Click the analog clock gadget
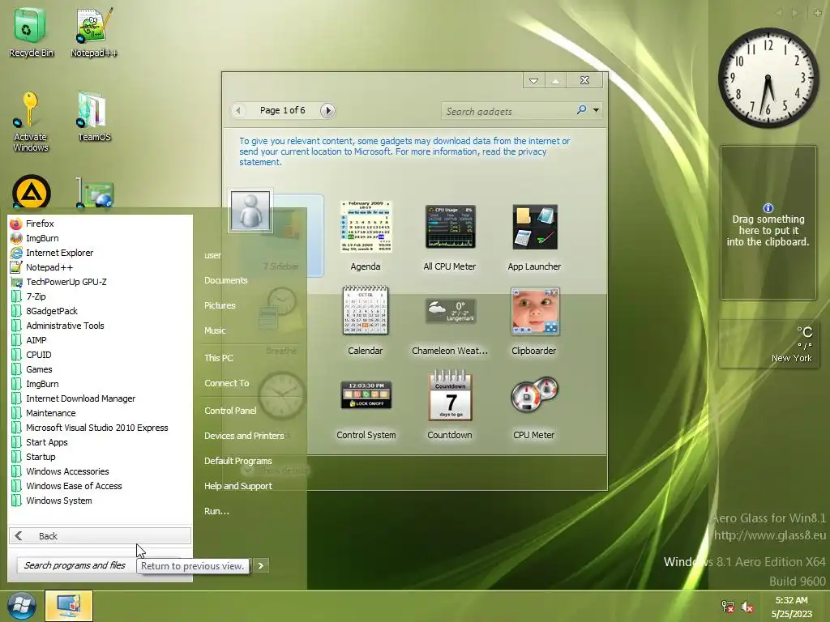The height and width of the screenshot is (622, 830). [768, 79]
